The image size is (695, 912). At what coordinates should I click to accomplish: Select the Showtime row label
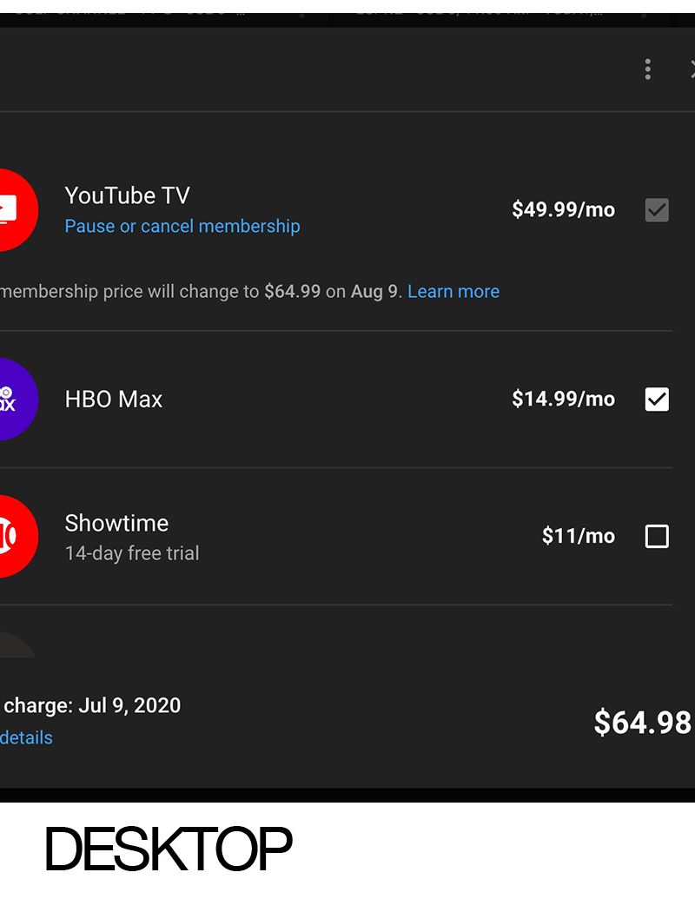pyautogui.click(x=116, y=523)
